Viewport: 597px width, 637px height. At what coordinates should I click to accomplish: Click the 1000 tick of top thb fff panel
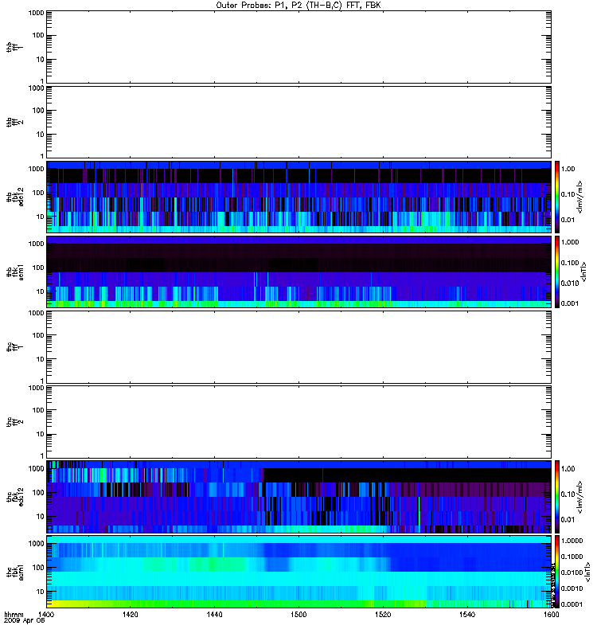(36, 13)
